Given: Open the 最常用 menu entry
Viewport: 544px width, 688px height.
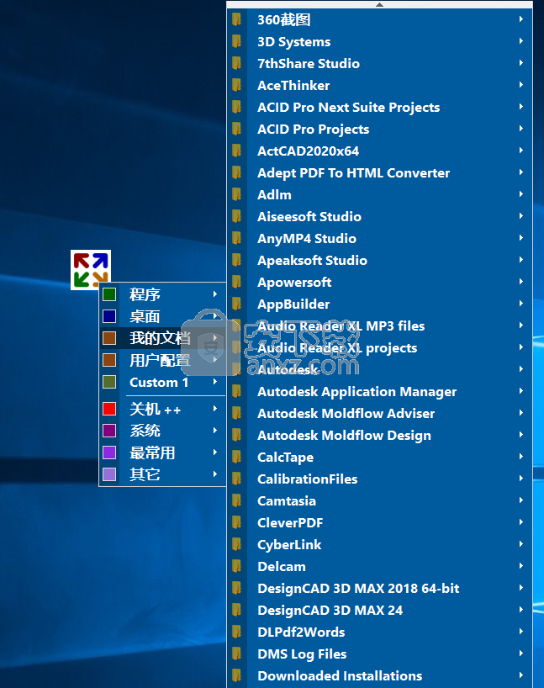Looking at the screenshot, I should click(x=163, y=452).
